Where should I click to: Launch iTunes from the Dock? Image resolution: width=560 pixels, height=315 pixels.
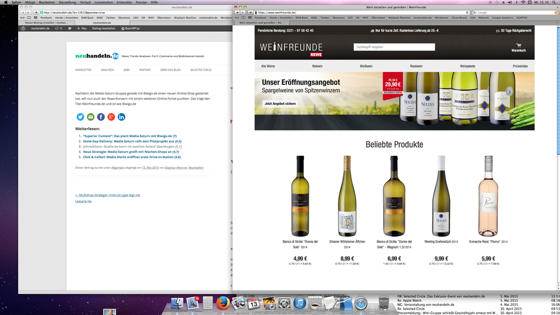pos(300,303)
